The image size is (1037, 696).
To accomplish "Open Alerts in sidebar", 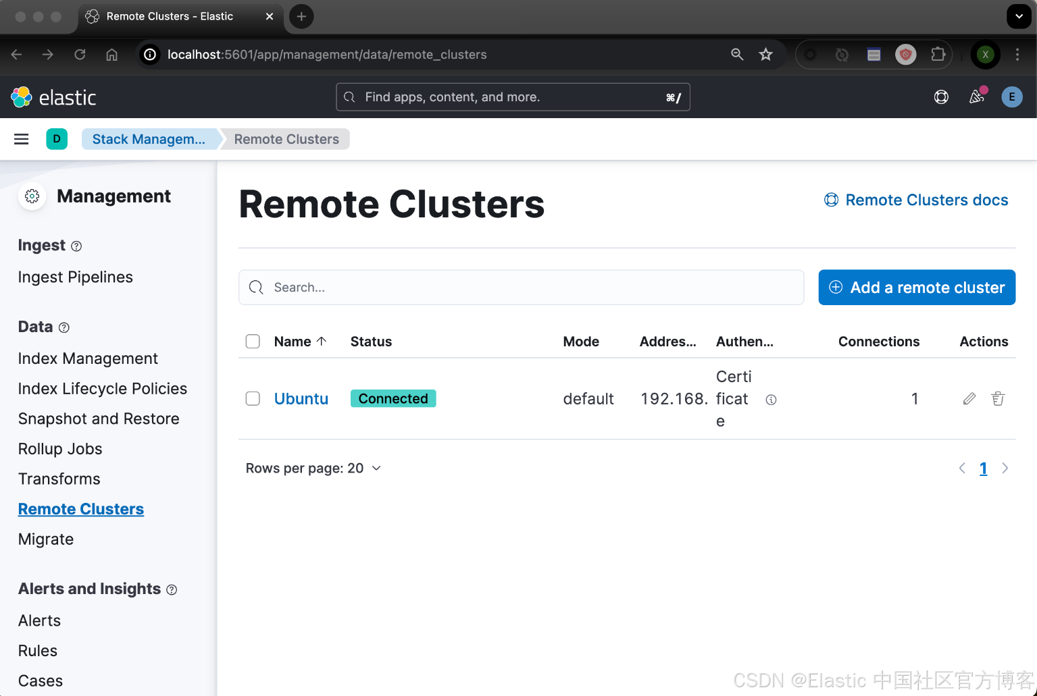I will pos(39,621).
